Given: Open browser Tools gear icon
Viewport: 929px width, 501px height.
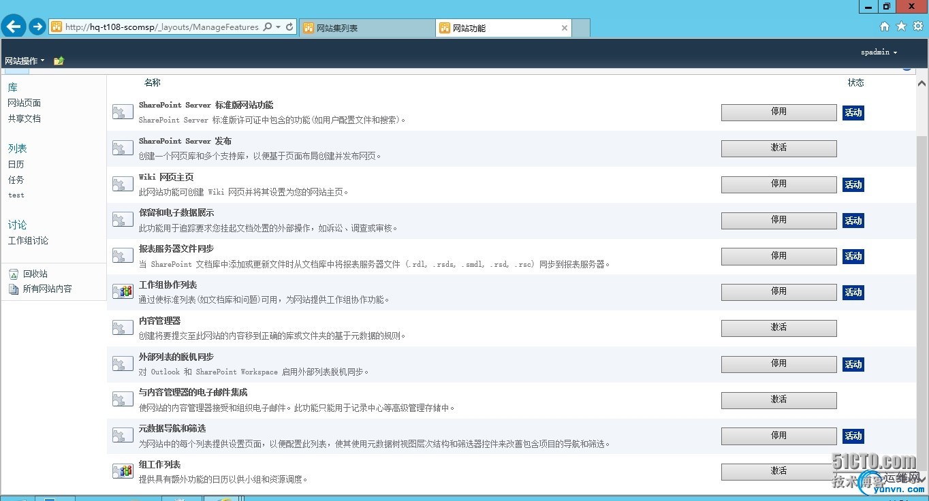Looking at the screenshot, I should (917, 27).
